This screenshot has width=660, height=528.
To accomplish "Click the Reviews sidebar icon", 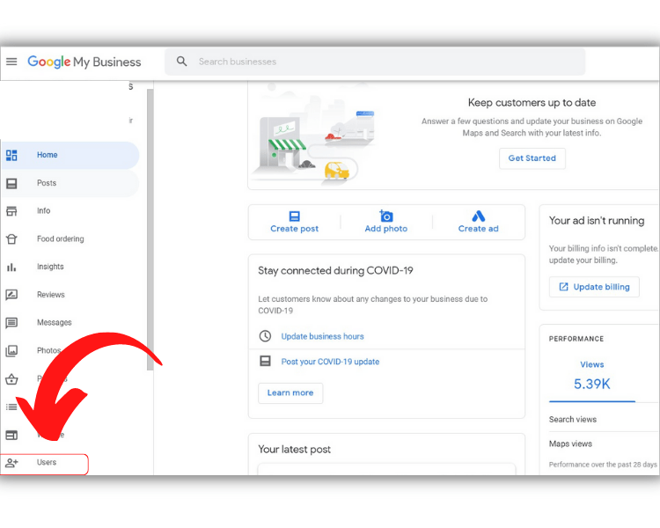I will coord(11,295).
